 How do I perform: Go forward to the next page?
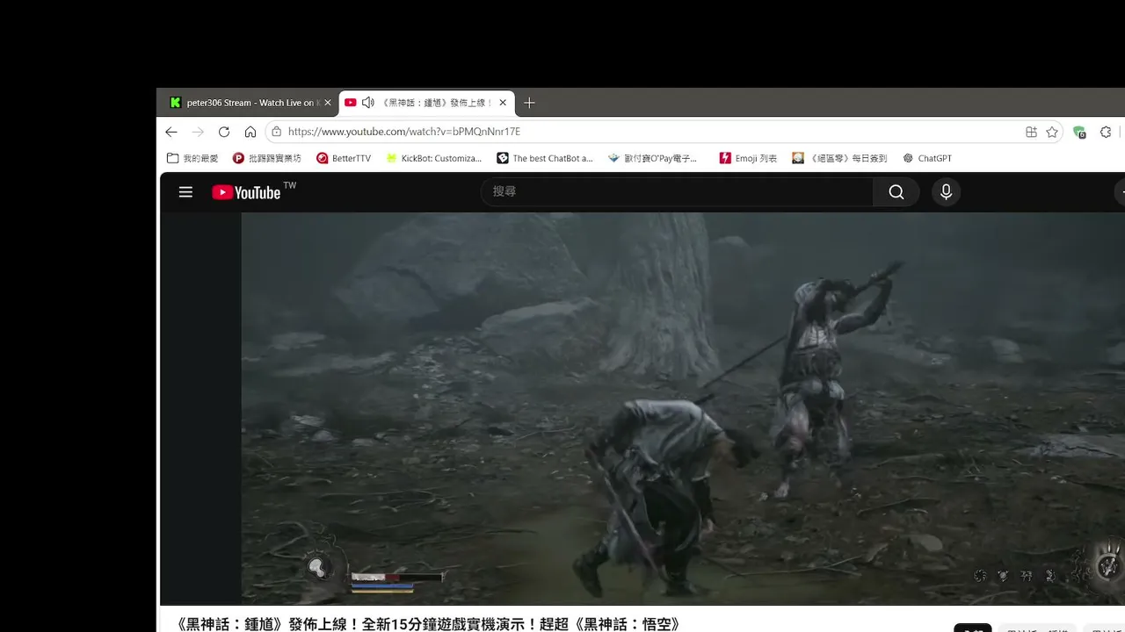click(x=198, y=132)
